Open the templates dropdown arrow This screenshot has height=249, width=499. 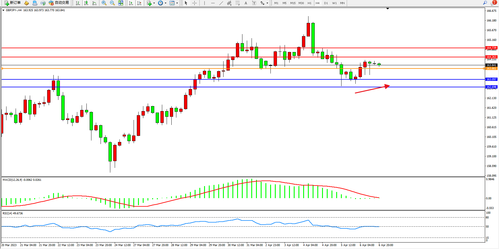[177, 3]
